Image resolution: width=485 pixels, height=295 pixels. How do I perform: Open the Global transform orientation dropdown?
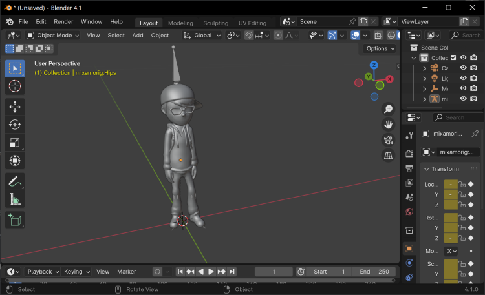[x=202, y=35]
